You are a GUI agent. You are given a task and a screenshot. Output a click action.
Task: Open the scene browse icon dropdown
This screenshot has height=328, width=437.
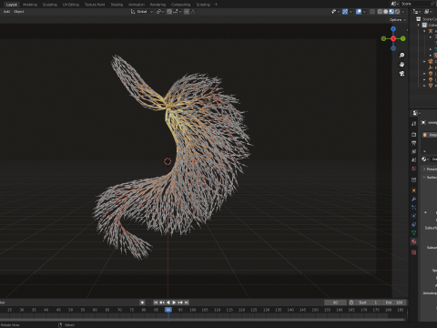[394, 4]
